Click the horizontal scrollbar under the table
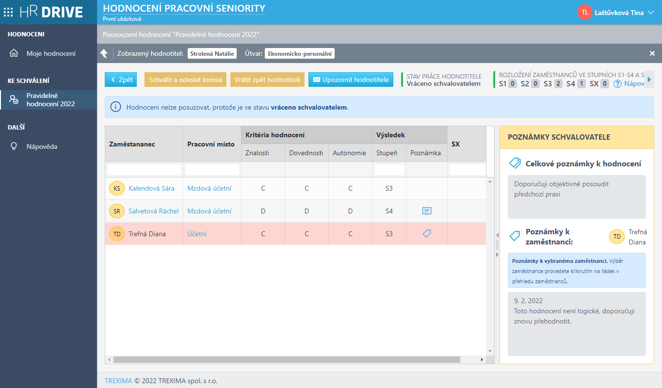Screen dimensions: 662x388 click(x=286, y=360)
